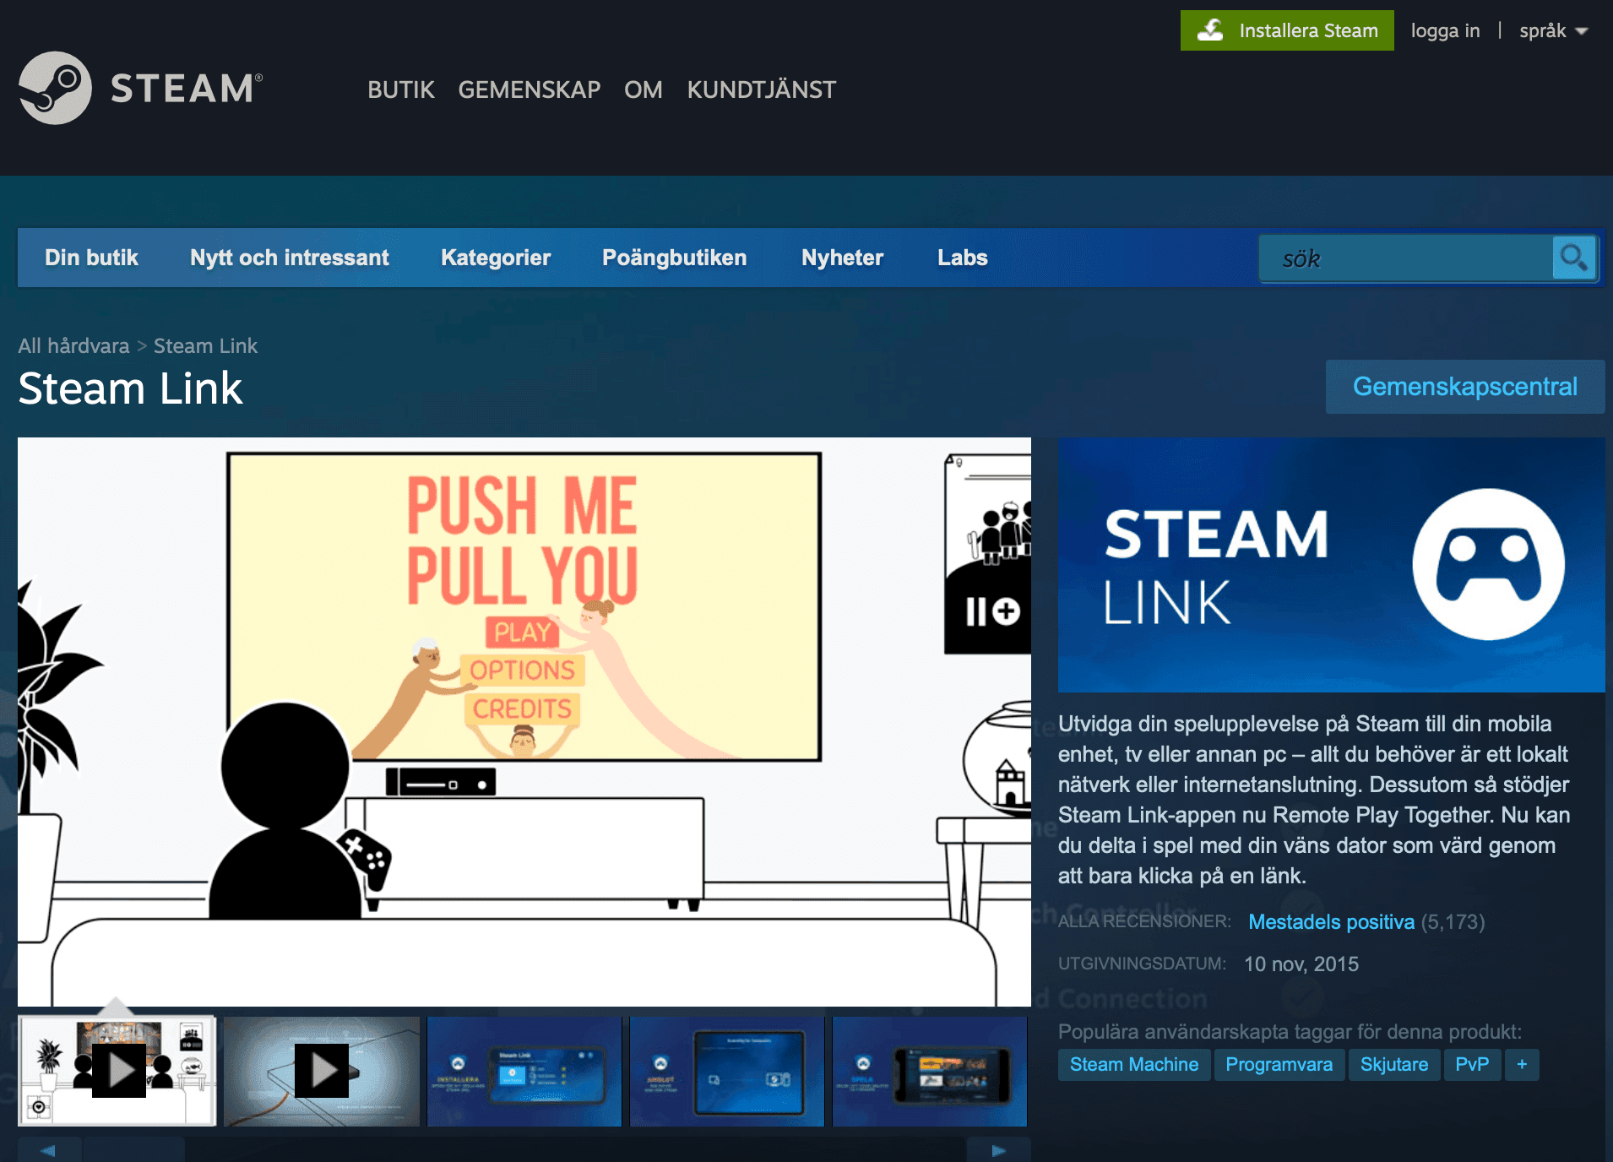Click the main video player area
The width and height of the screenshot is (1613, 1162).
click(524, 721)
